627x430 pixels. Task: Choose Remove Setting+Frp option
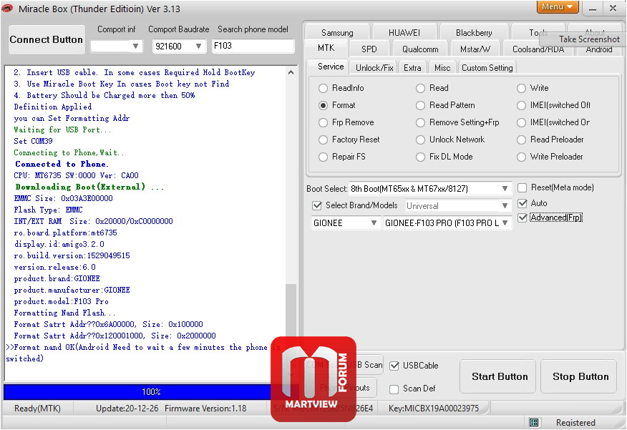[420, 122]
